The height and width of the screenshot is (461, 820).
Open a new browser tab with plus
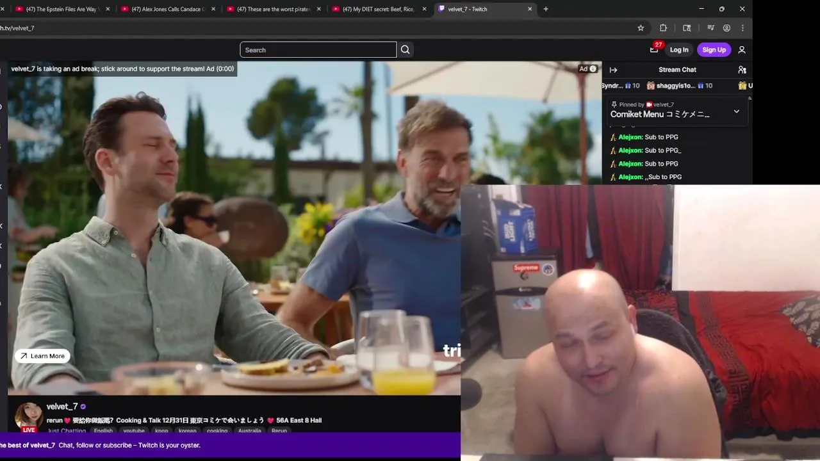[x=546, y=9]
